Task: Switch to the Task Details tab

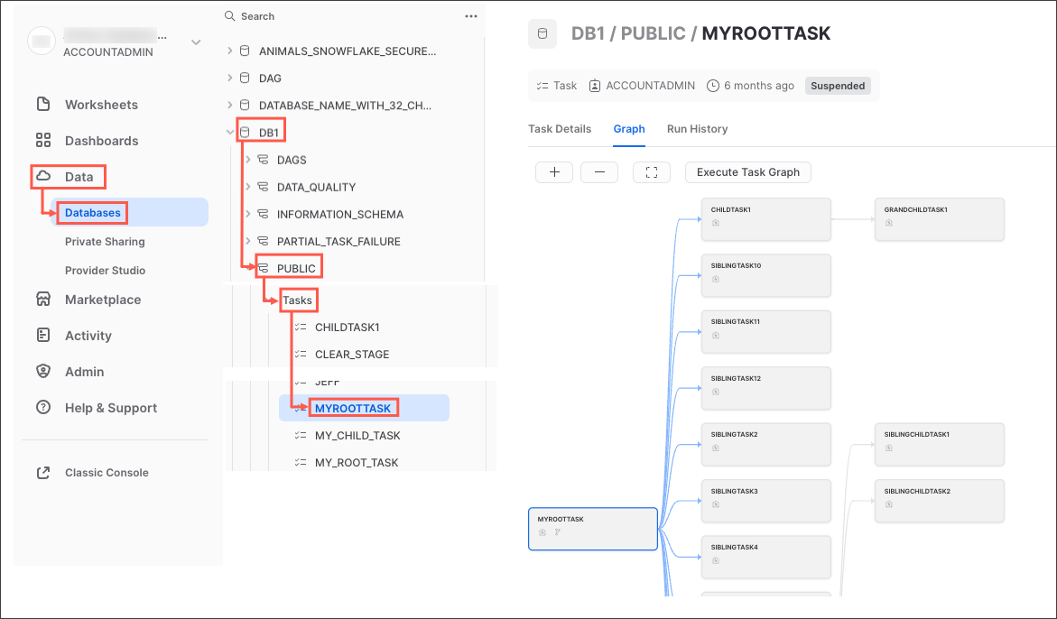Action: [560, 129]
